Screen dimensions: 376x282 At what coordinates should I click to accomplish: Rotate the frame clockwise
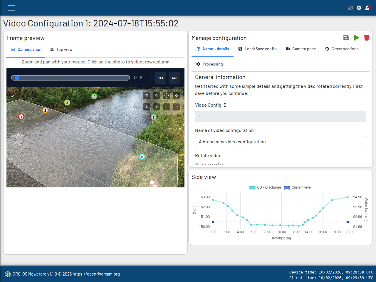click(x=157, y=95)
